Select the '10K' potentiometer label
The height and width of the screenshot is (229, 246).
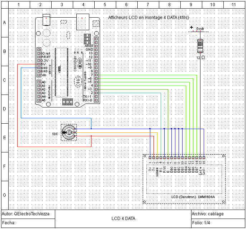55,134
